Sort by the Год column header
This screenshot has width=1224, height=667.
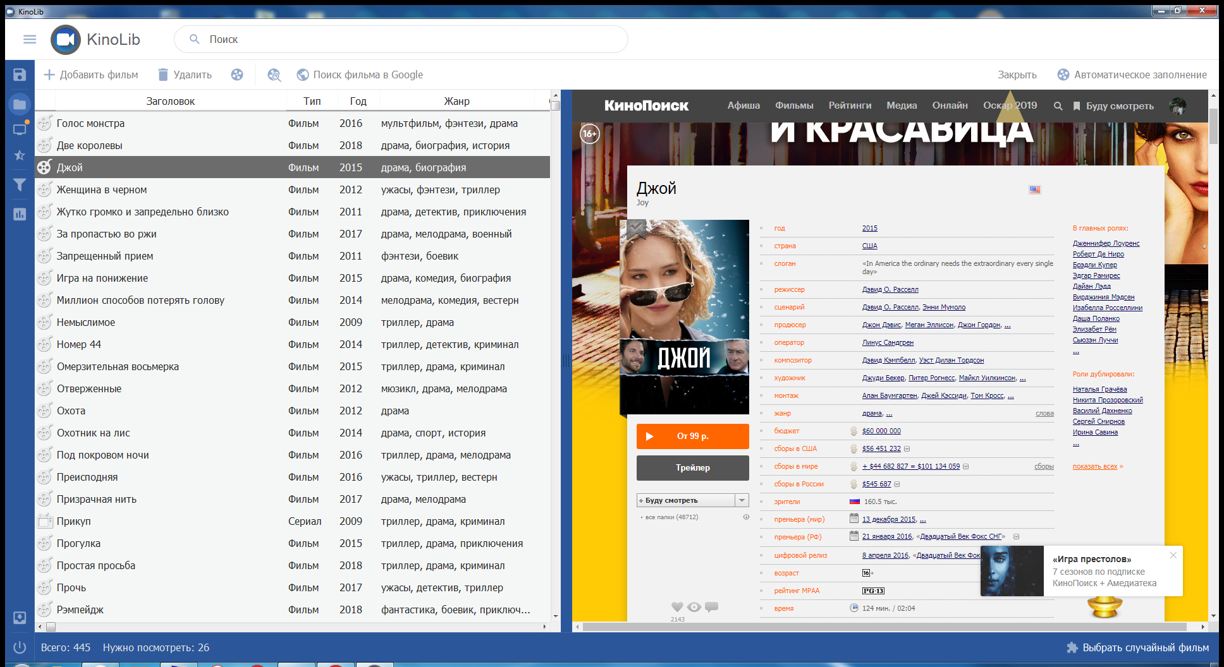[x=358, y=101]
